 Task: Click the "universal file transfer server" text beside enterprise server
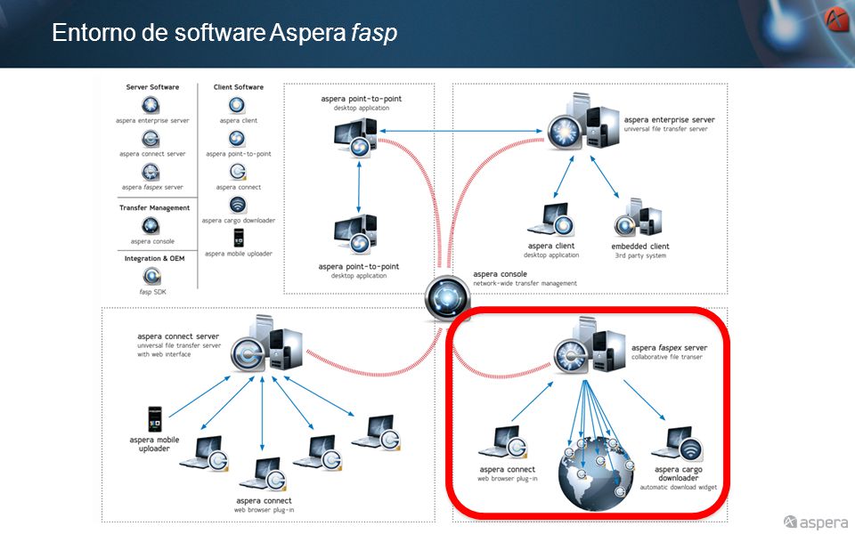[x=666, y=129]
